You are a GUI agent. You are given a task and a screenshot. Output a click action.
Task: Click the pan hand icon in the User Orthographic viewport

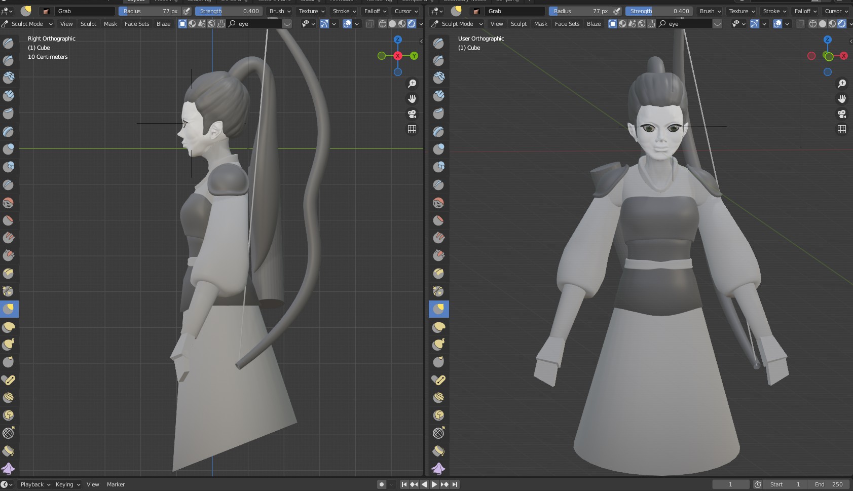[x=842, y=99]
